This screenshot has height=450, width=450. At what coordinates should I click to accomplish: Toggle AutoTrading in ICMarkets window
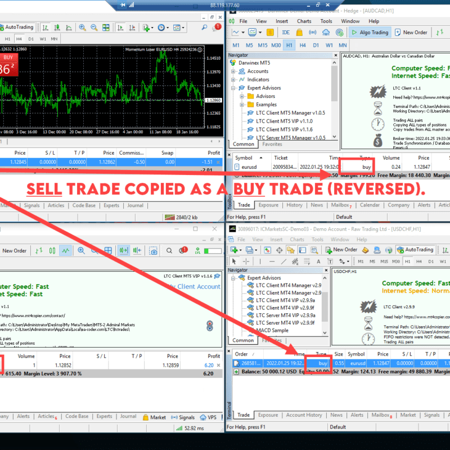415,250
